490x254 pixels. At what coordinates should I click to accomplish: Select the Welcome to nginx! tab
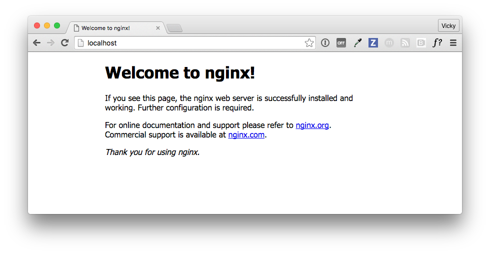pyautogui.click(x=116, y=28)
